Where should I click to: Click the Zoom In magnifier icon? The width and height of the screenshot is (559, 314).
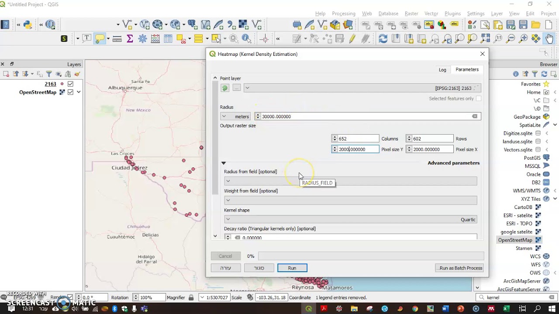[523, 39]
